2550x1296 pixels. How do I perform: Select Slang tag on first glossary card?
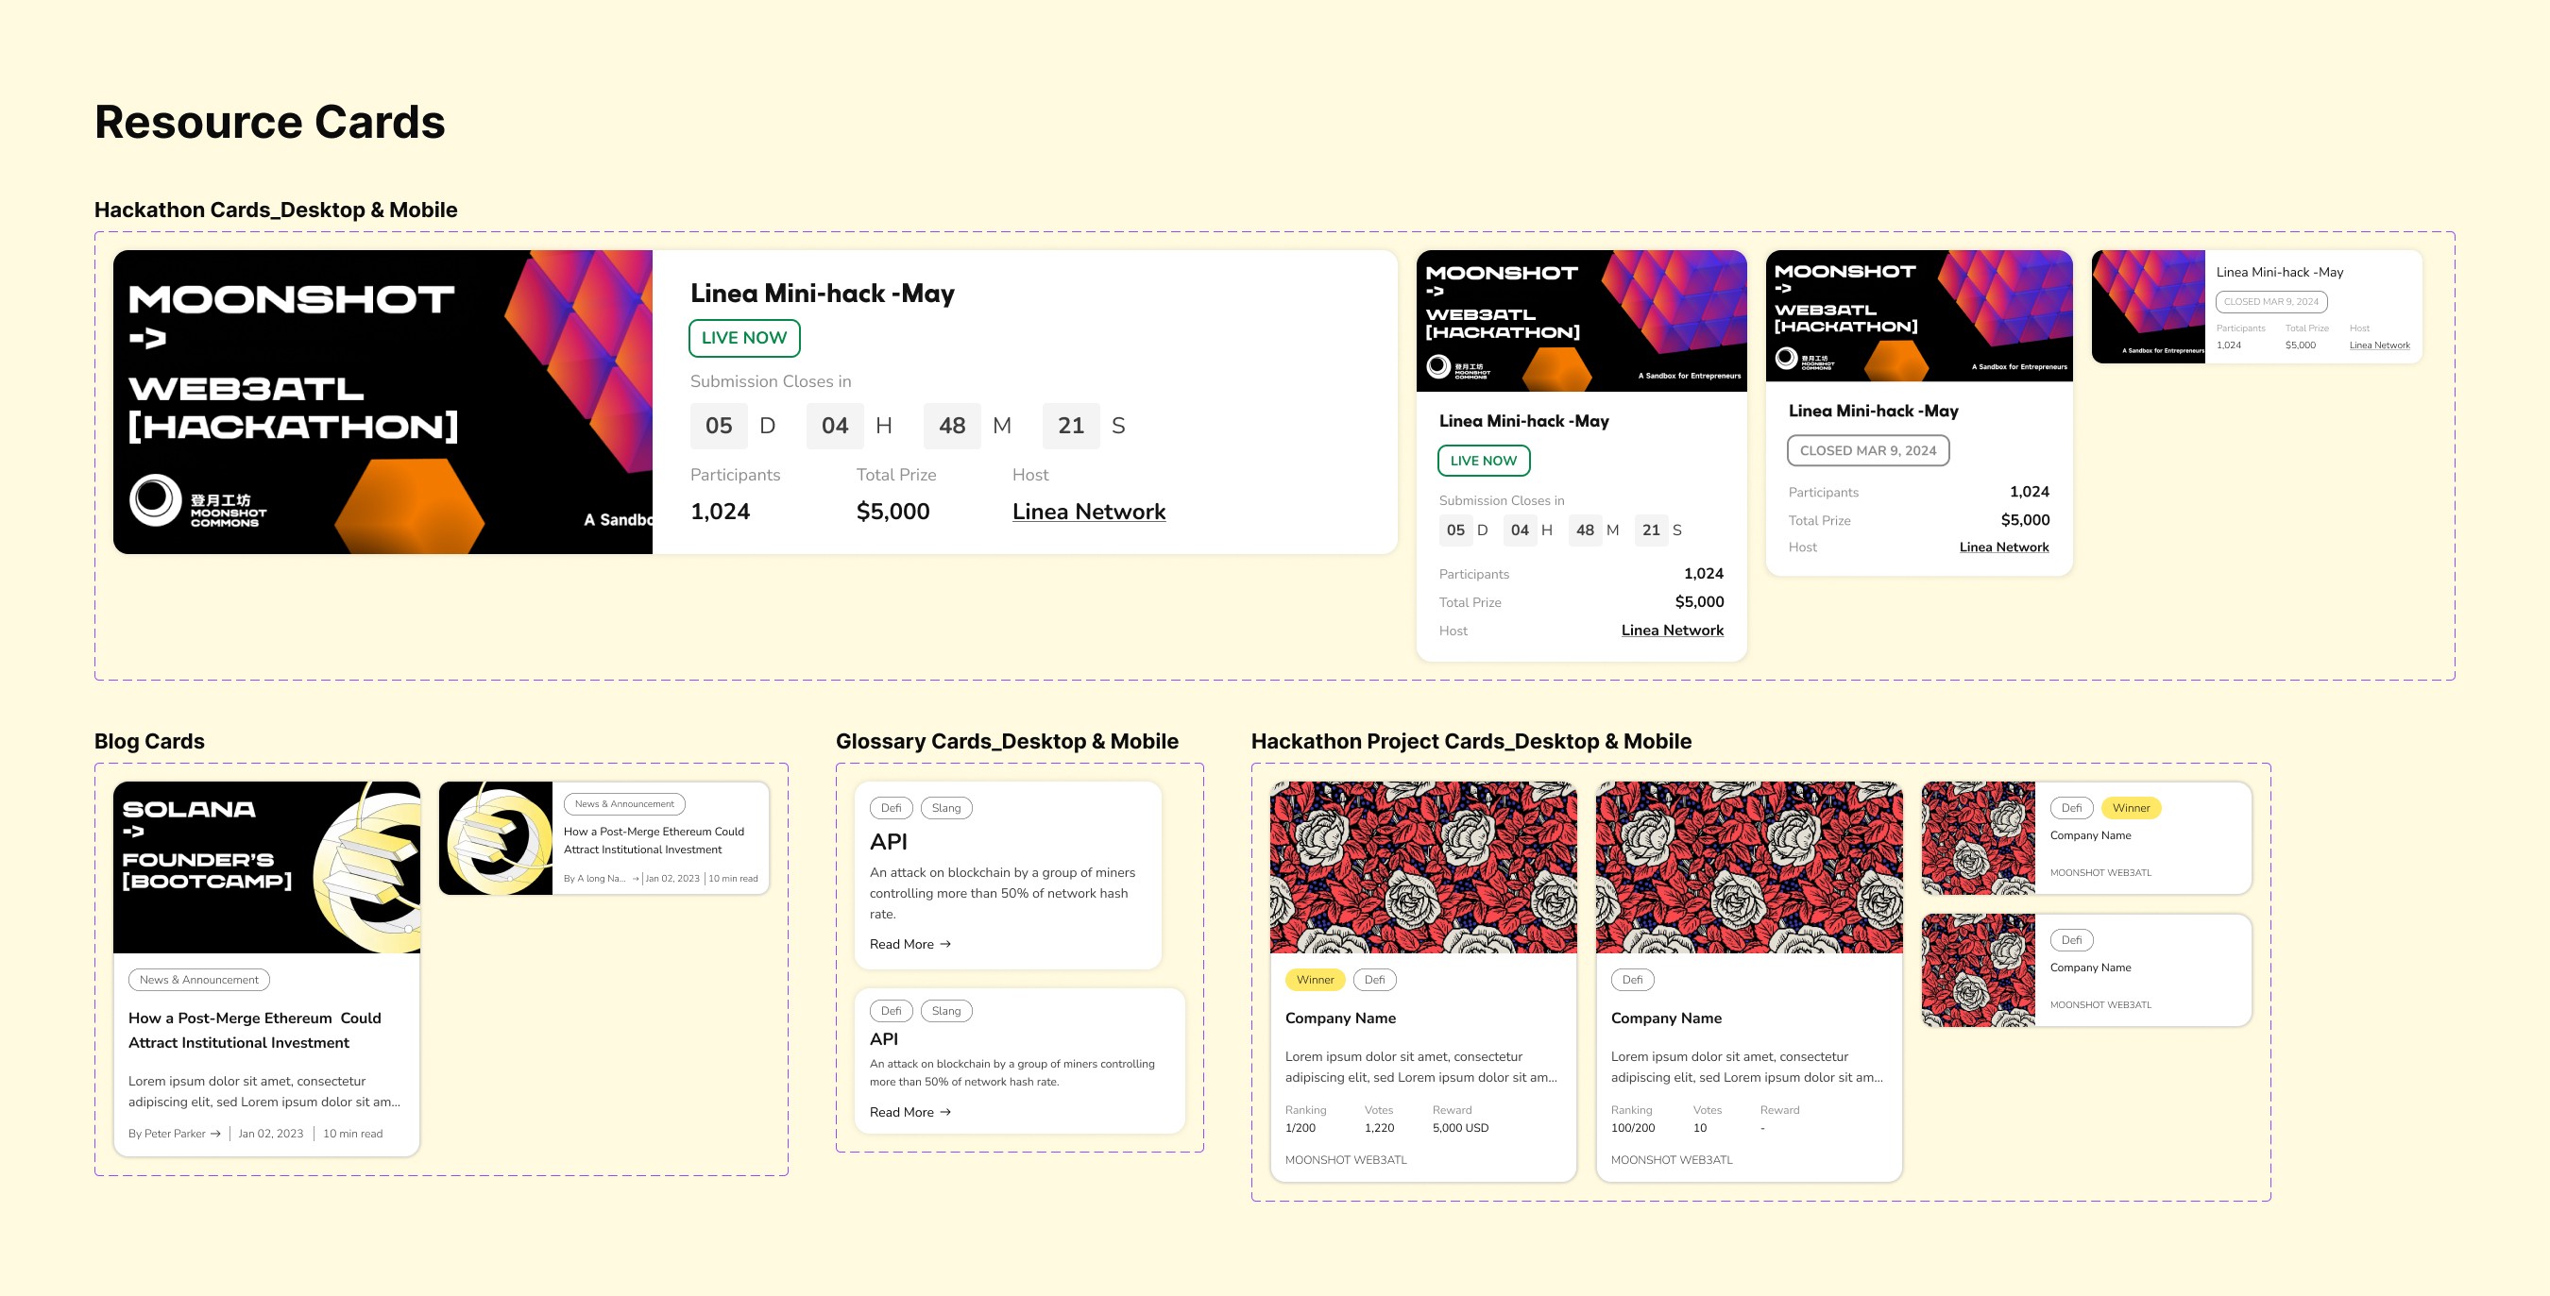point(945,808)
